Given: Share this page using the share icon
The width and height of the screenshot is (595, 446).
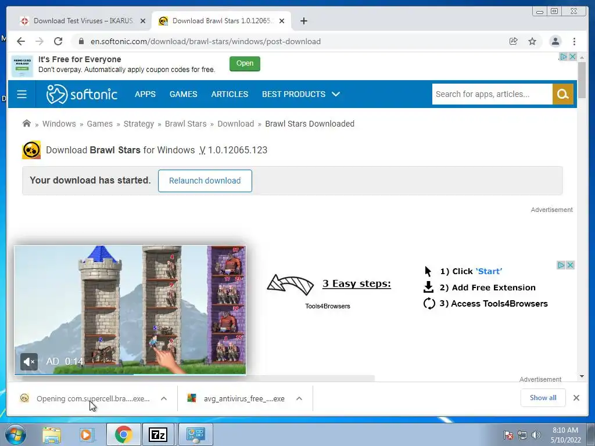Looking at the screenshot, I should click(513, 41).
